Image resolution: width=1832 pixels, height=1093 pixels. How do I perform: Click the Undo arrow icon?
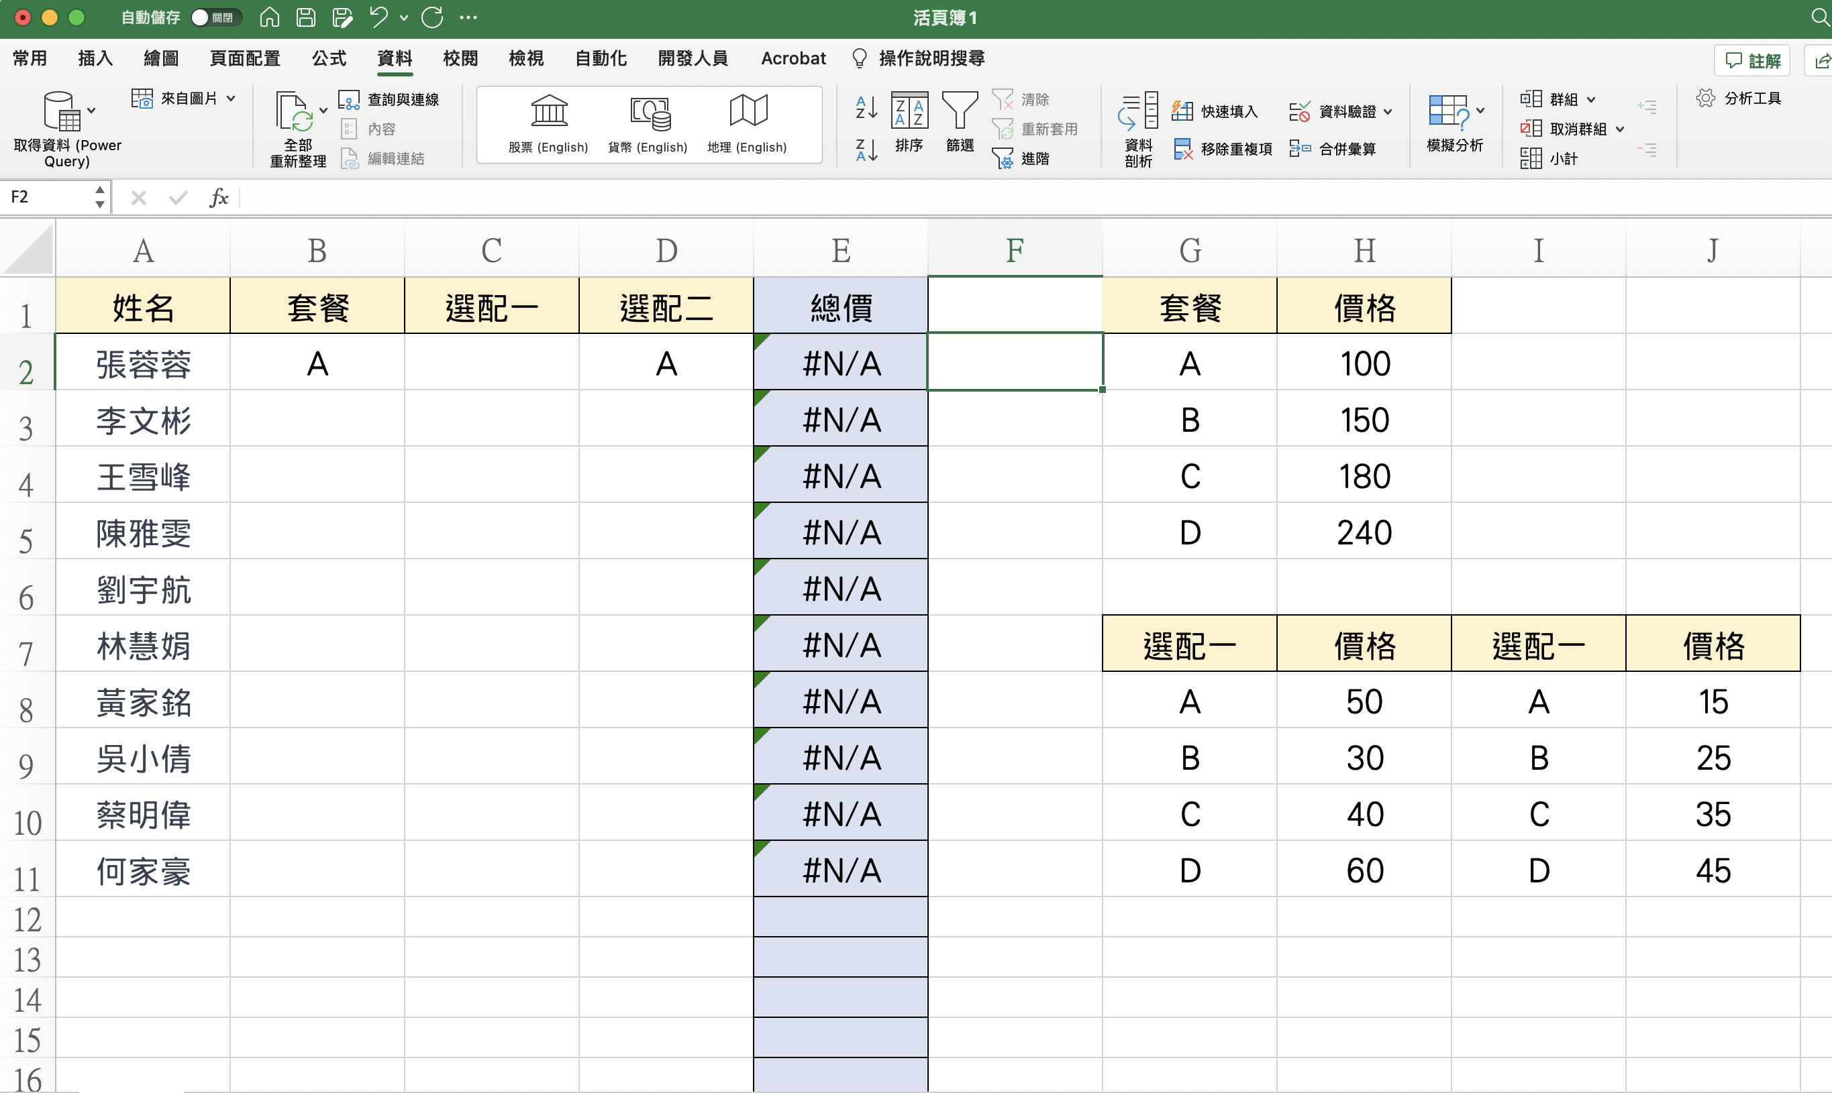coord(378,17)
